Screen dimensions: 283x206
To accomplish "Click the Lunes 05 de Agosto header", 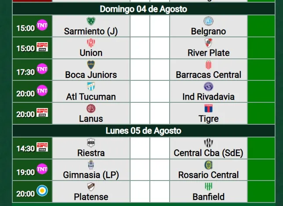I will click(x=143, y=131).
